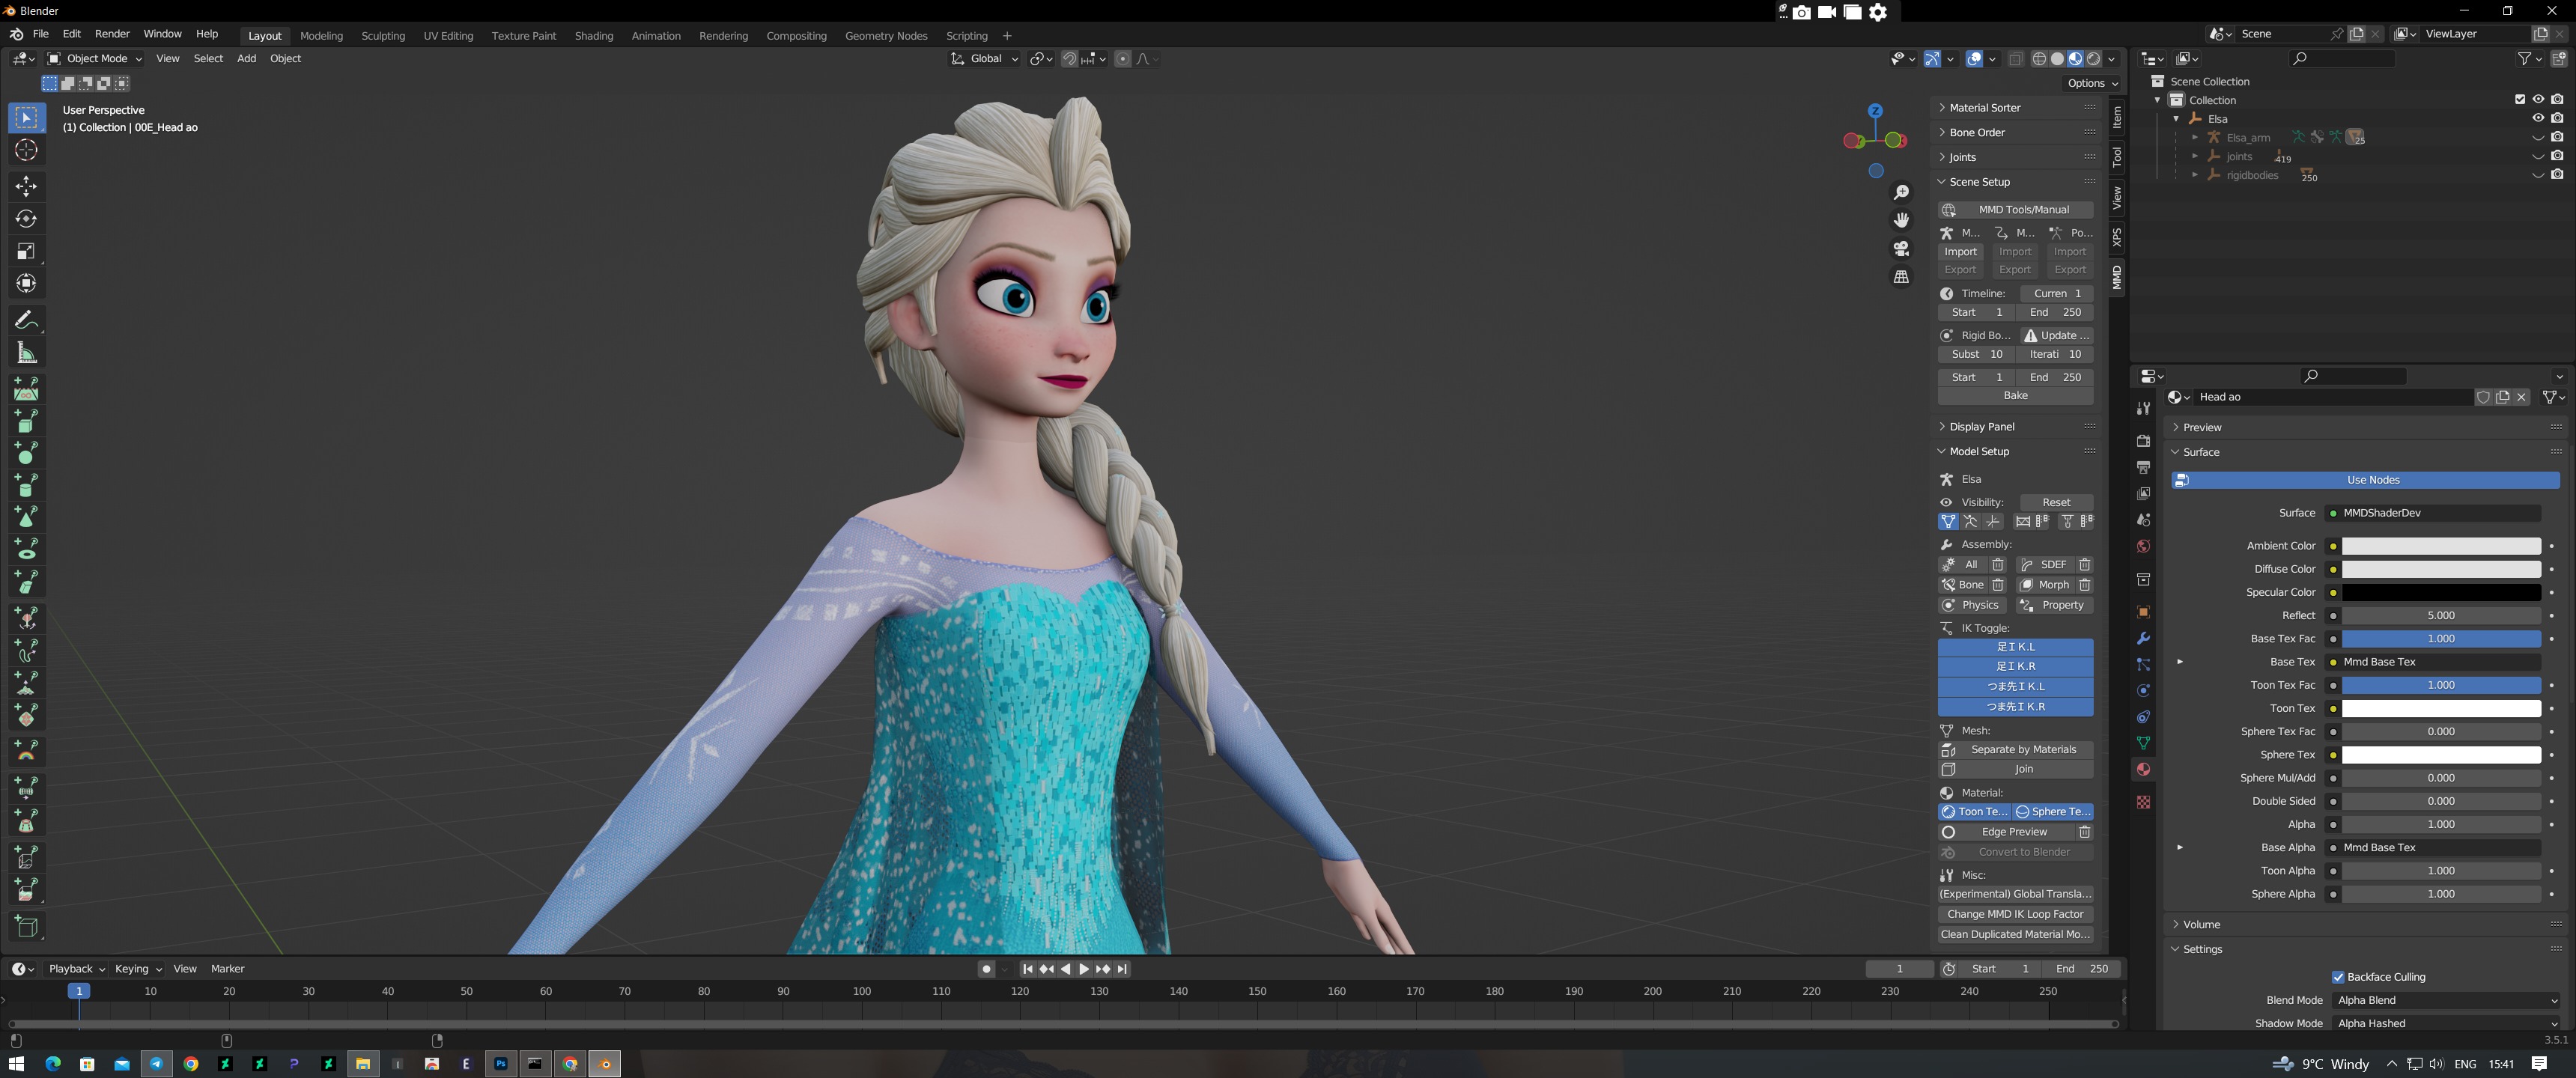Open Texture properties checker icon

[x=2143, y=802]
